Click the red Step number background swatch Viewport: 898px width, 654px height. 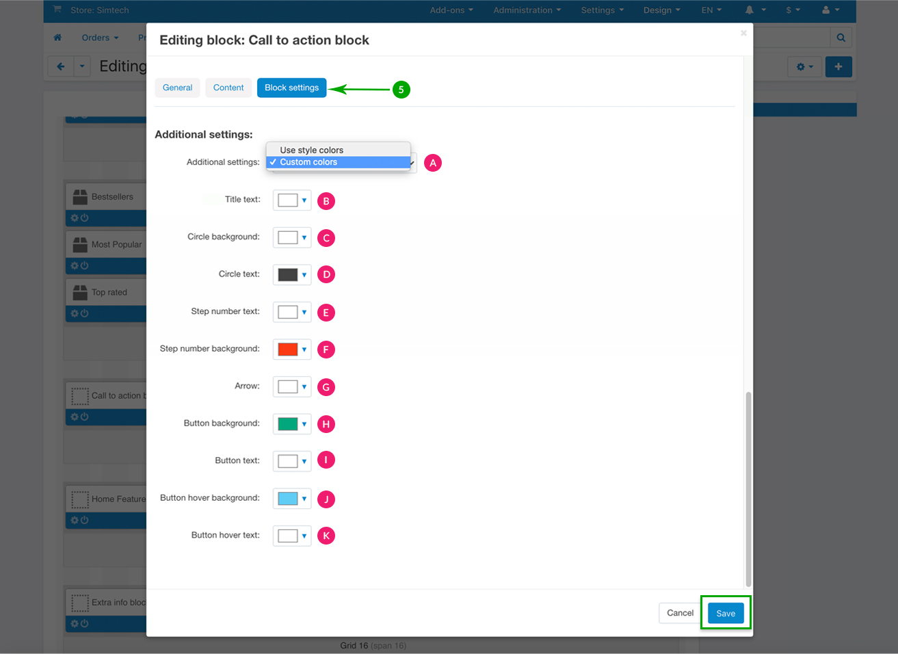288,350
